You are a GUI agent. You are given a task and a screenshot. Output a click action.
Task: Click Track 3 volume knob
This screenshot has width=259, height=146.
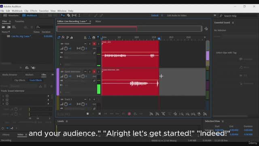pyautogui.click(x=66, y=104)
